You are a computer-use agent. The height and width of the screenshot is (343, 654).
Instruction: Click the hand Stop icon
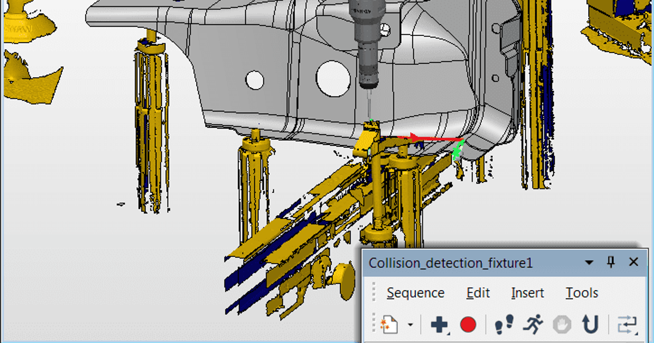coord(562,325)
